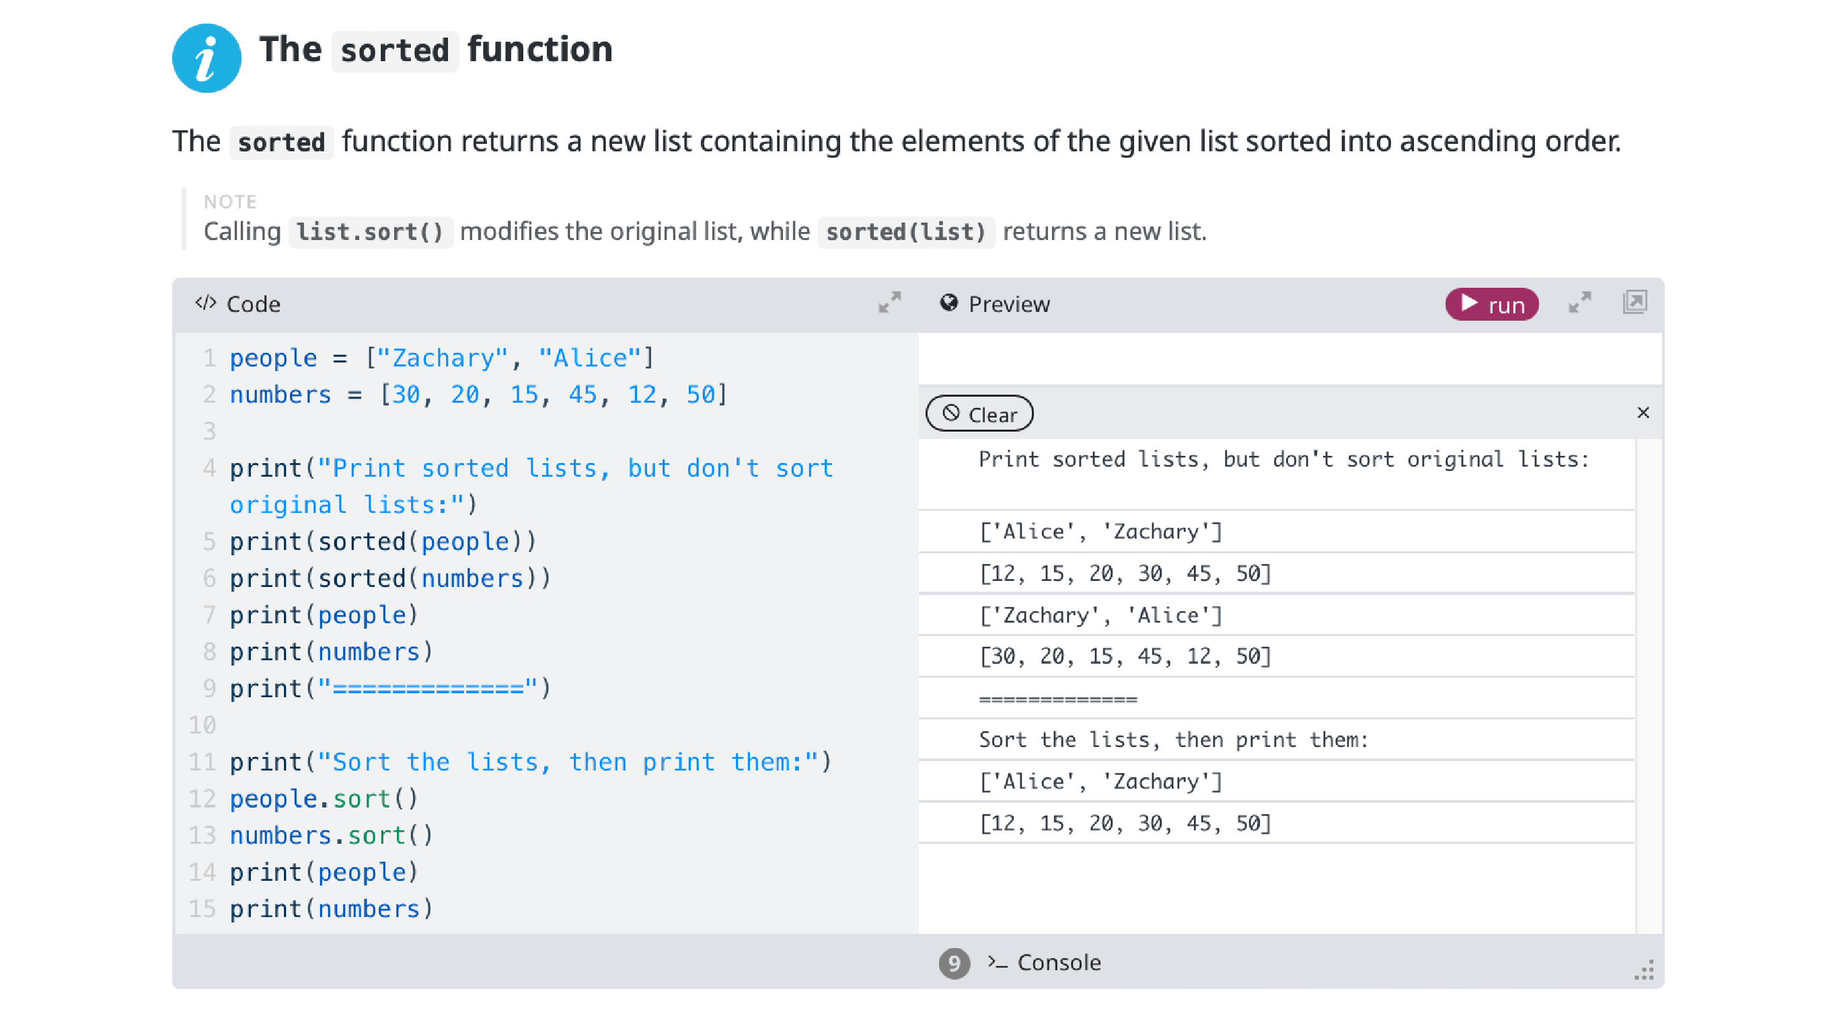Clear the console output

(979, 414)
